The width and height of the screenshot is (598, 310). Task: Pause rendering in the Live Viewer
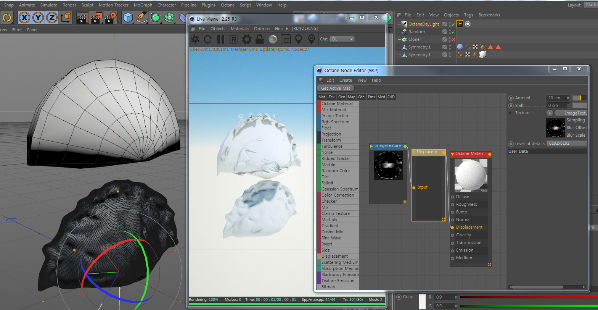[x=221, y=39]
